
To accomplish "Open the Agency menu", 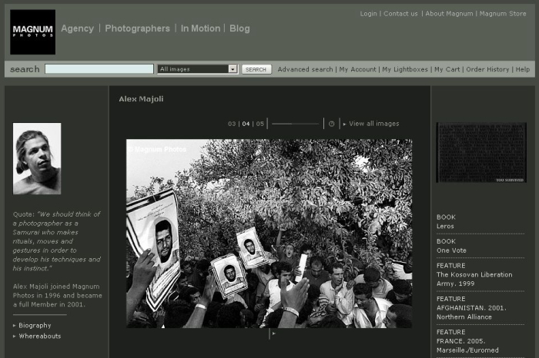I will [77, 28].
